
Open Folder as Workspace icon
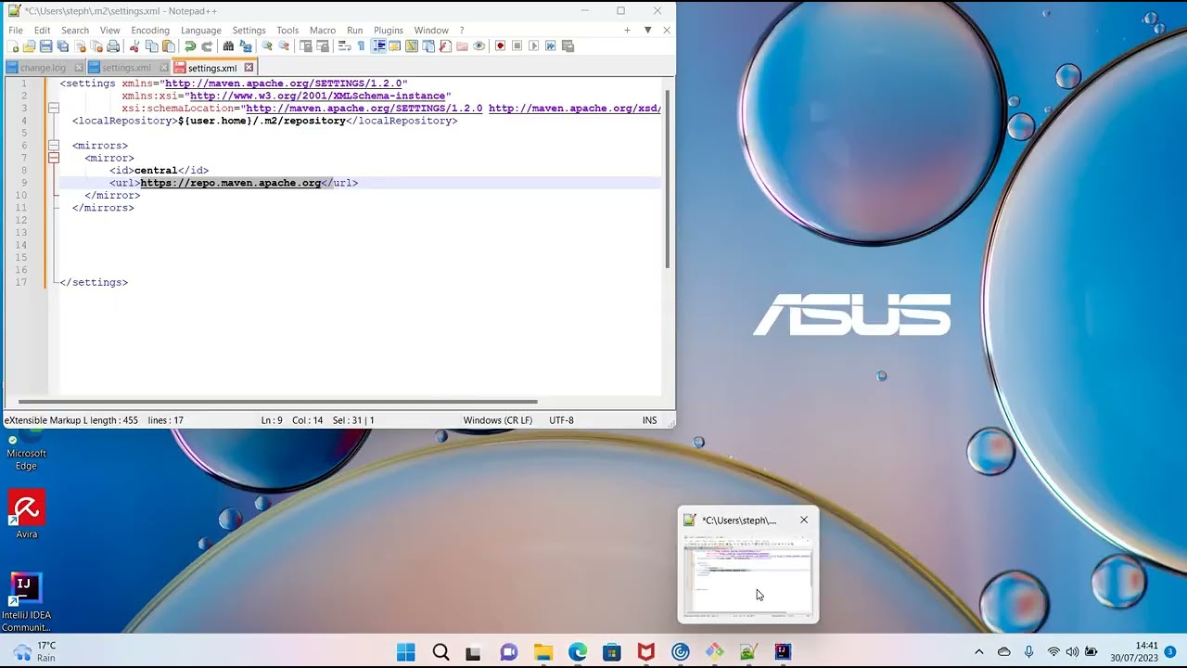[461, 45]
